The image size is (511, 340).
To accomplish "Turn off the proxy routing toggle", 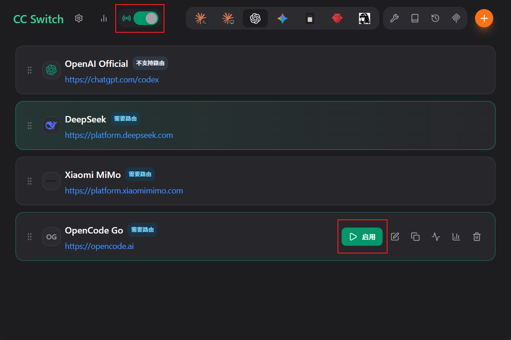I will pyautogui.click(x=146, y=18).
